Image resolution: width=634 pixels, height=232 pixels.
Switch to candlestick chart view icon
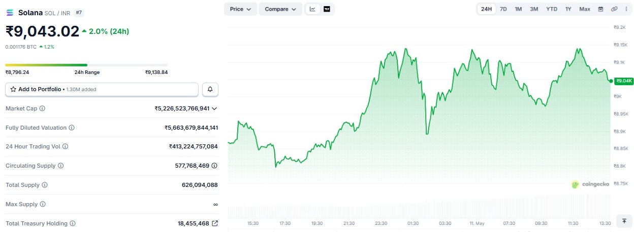point(327,9)
